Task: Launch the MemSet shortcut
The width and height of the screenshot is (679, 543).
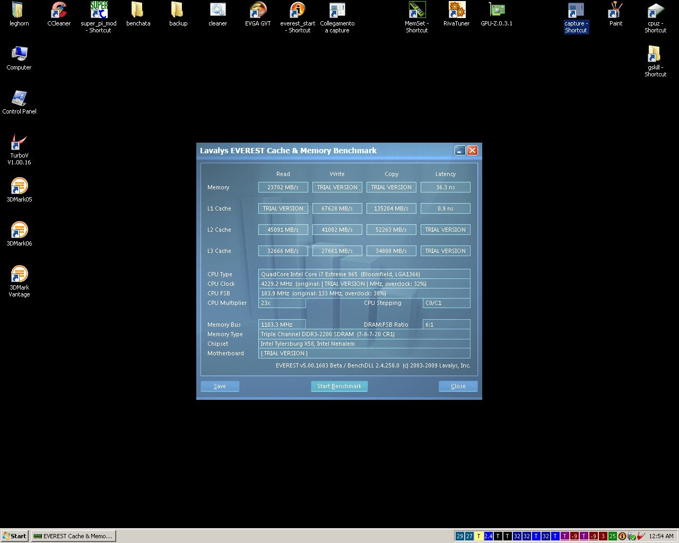Action: (x=417, y=17)
